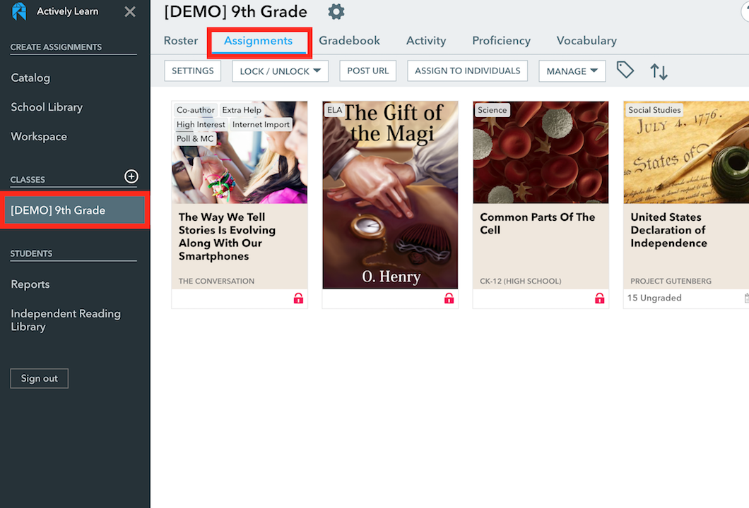Screen dimensions: 749x508
Task: Toggle the lock on the Smartphones stories assignment
Action: [x=299, y=298]
